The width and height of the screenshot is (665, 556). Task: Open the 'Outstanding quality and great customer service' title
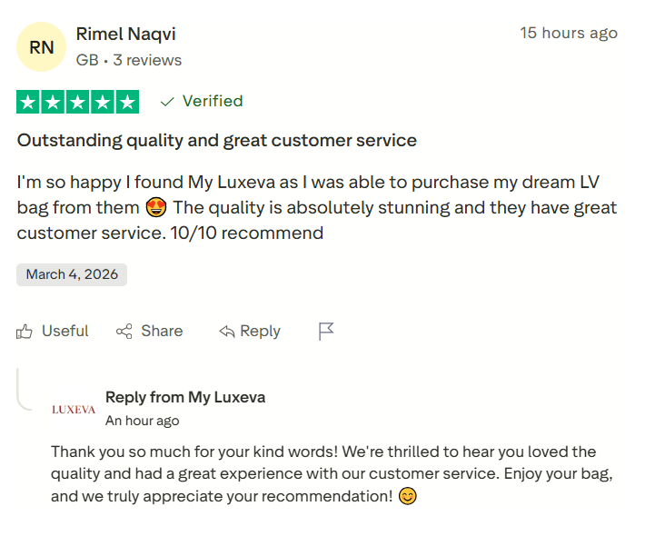[217, 141]
